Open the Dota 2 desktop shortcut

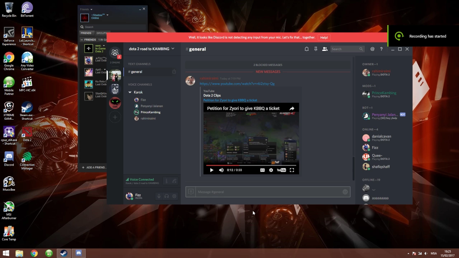pyautogui.click(x=27, y=134)
